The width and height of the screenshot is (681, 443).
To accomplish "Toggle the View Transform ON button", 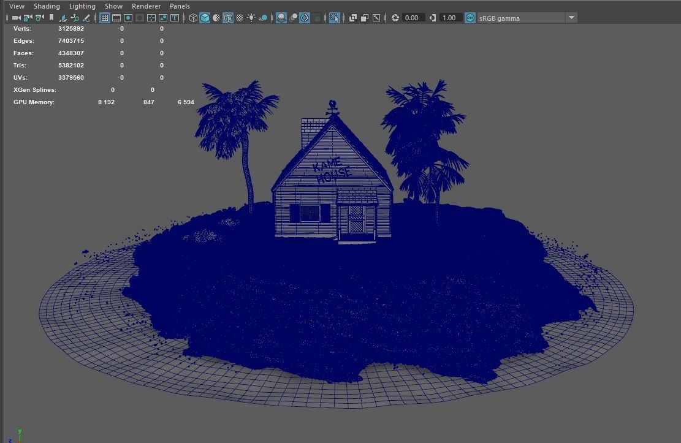I will 470,18.
